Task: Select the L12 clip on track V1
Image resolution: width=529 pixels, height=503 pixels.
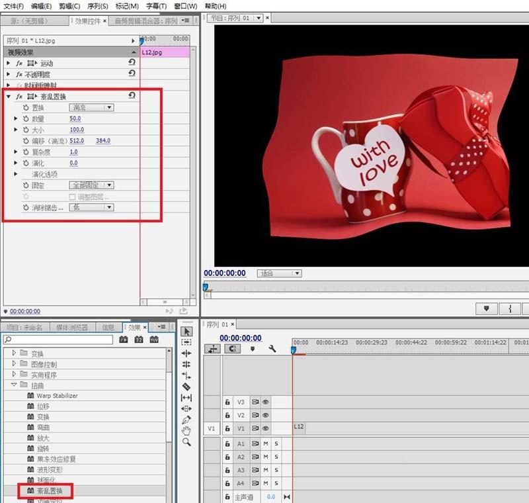Action: [298, 427]
